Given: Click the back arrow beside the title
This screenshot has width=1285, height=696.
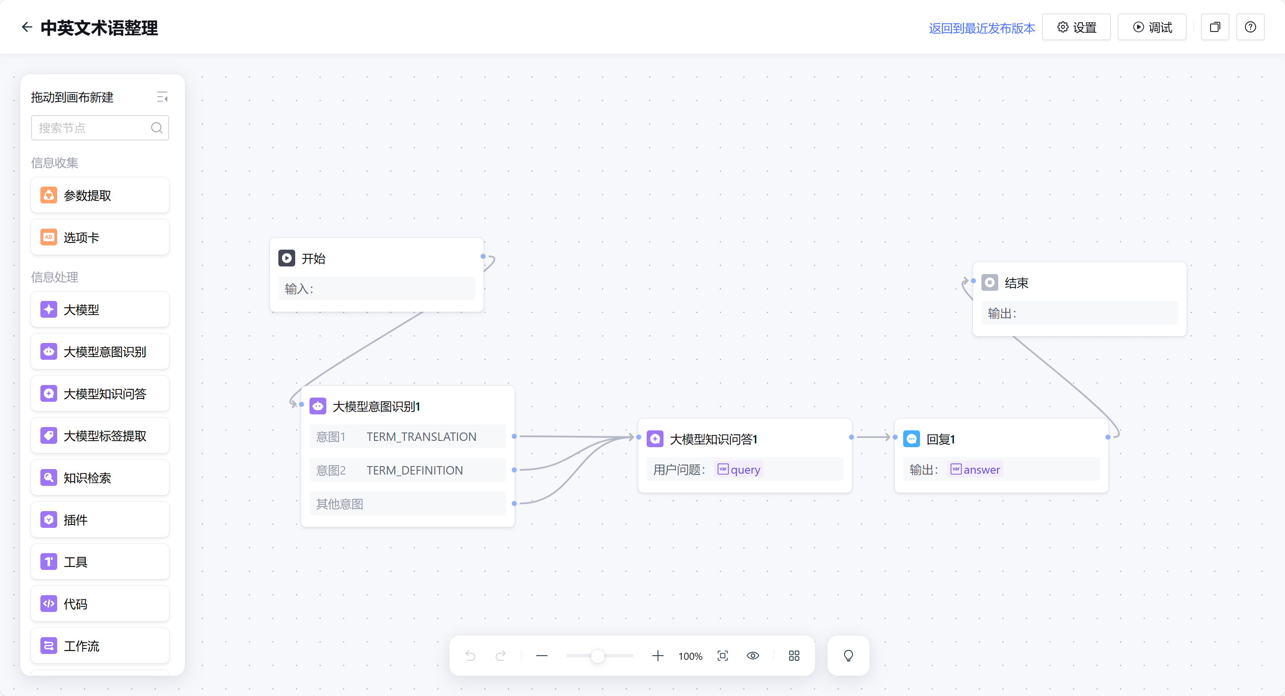Looking at the screenshot, I should click(x=27, y=27).
